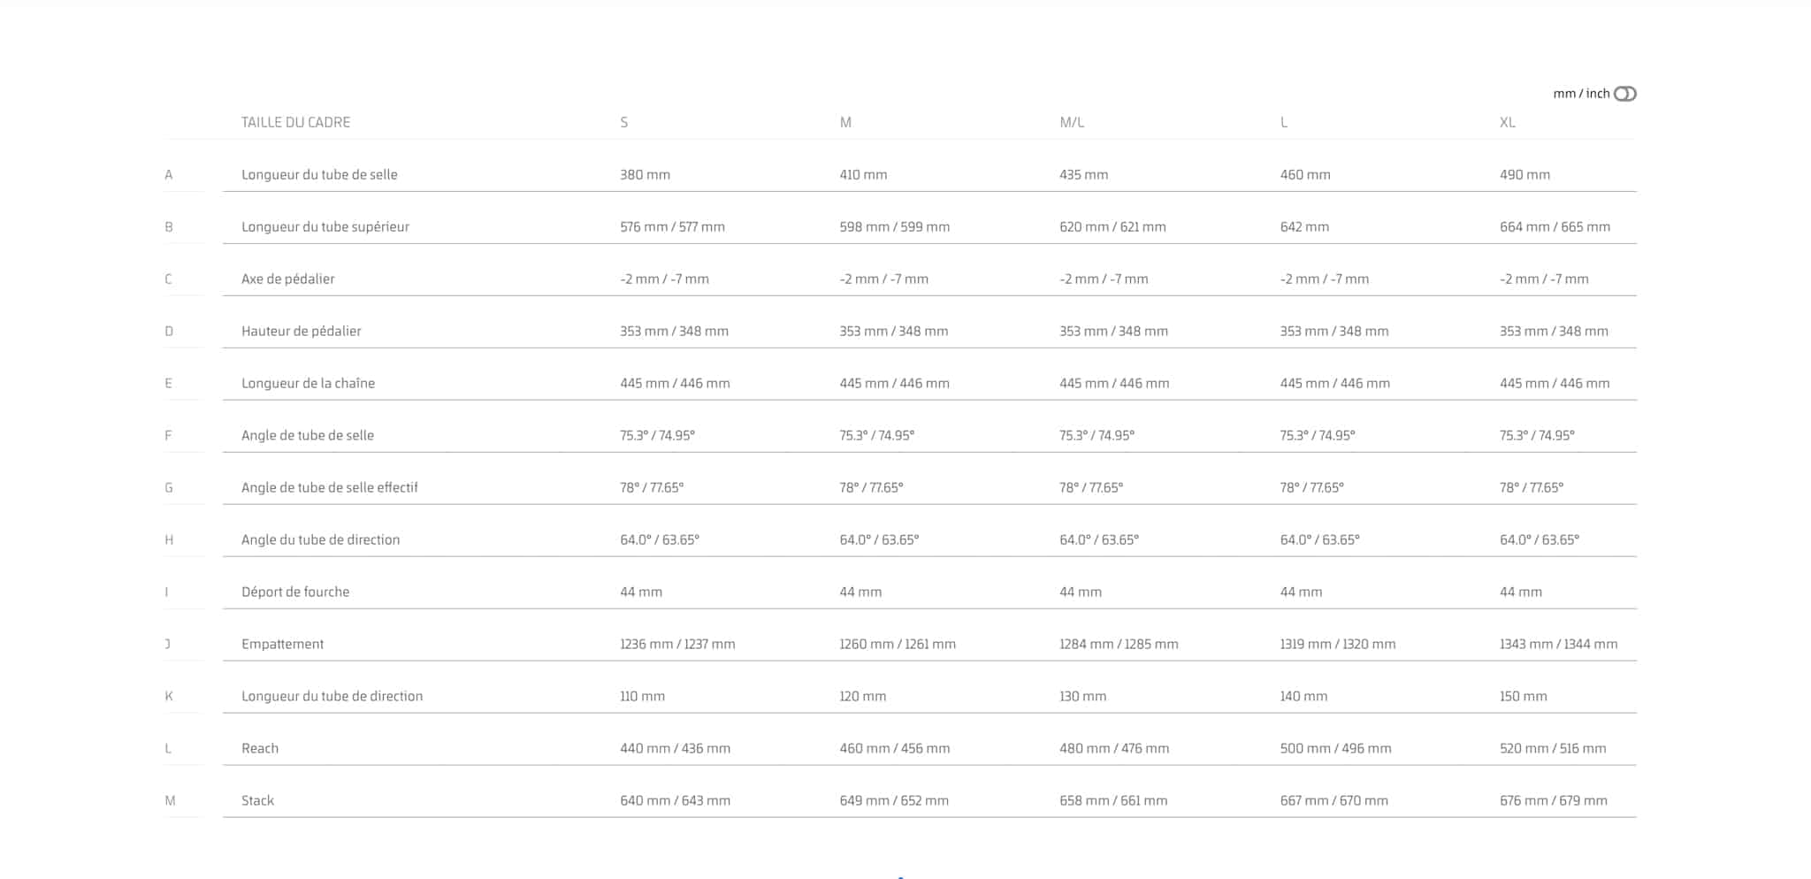Select the 640 mm / 643 mm stack value
This screenshot has height=879, width=1811.
[x=675, y=800]
